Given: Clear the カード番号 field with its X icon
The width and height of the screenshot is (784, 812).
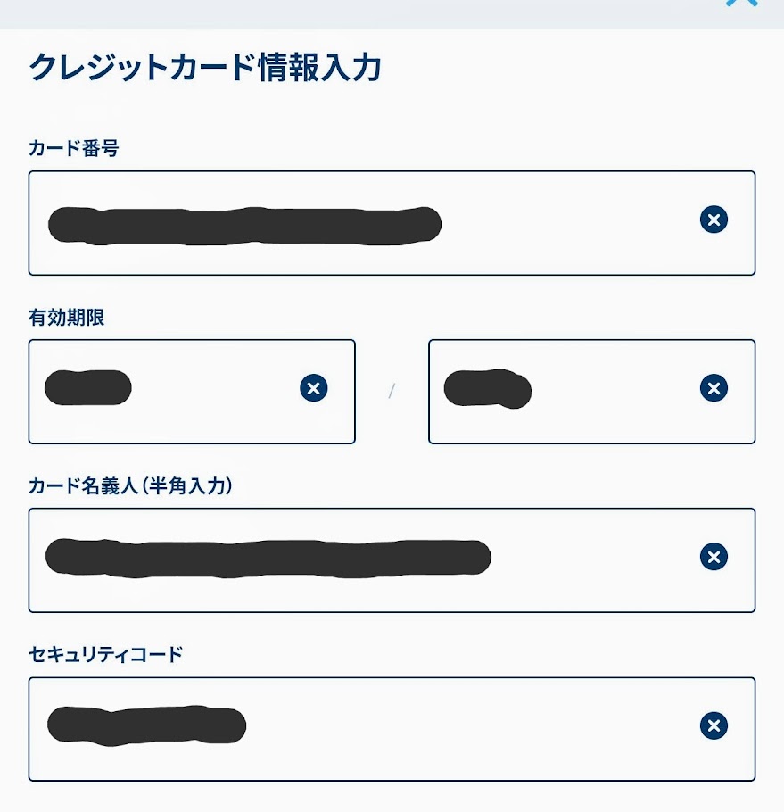Looking at the screenshot, I should click(714, 220).
